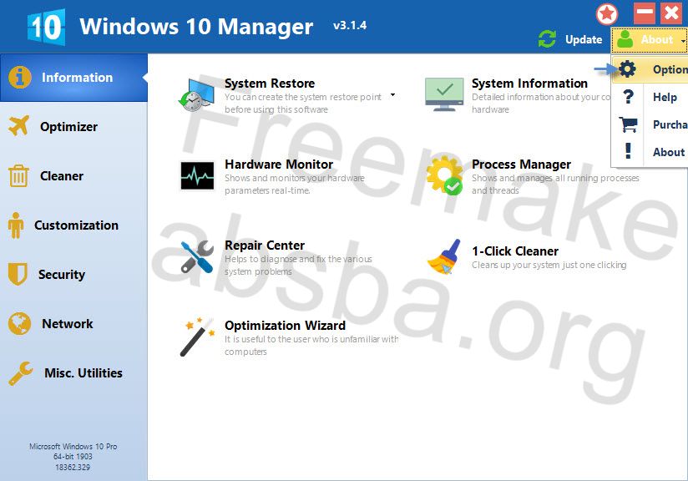Click the Information sidebar info icon
Screen dimensions: 688x481
[20, 77]
